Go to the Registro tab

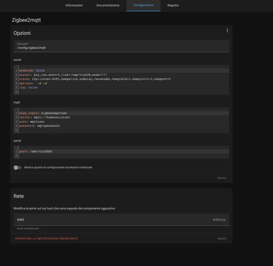click(x=173, y=5)
